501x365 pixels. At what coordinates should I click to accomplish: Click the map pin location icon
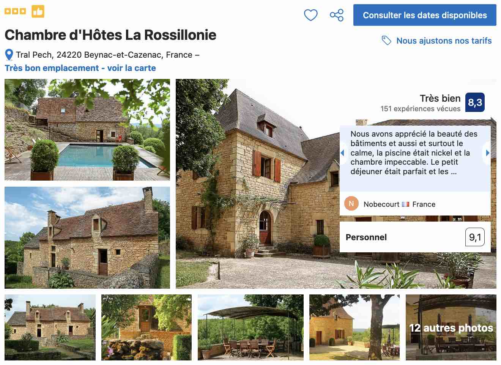pyautogui.click(x=9, y=55)
